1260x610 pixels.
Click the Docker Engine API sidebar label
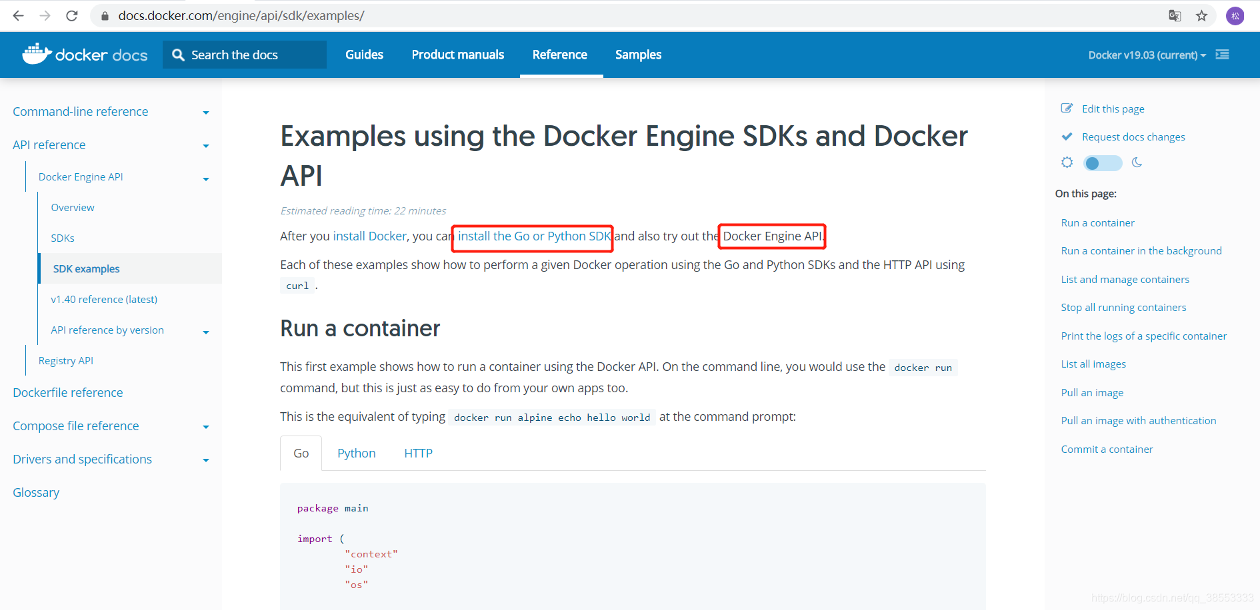[x=81, y=176]
